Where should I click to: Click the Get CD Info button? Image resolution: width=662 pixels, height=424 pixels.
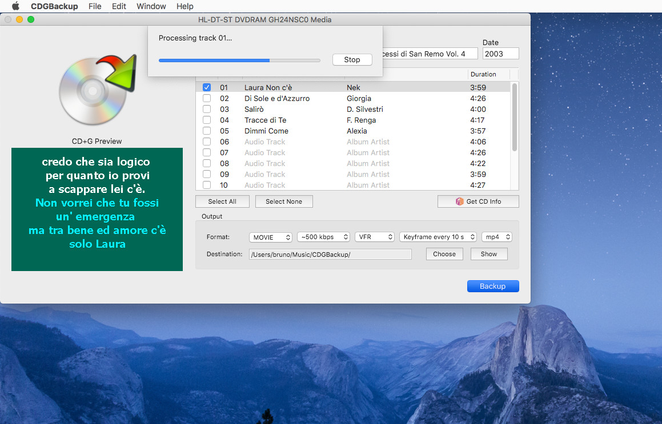pyautogui.click(x=478, y=201)
